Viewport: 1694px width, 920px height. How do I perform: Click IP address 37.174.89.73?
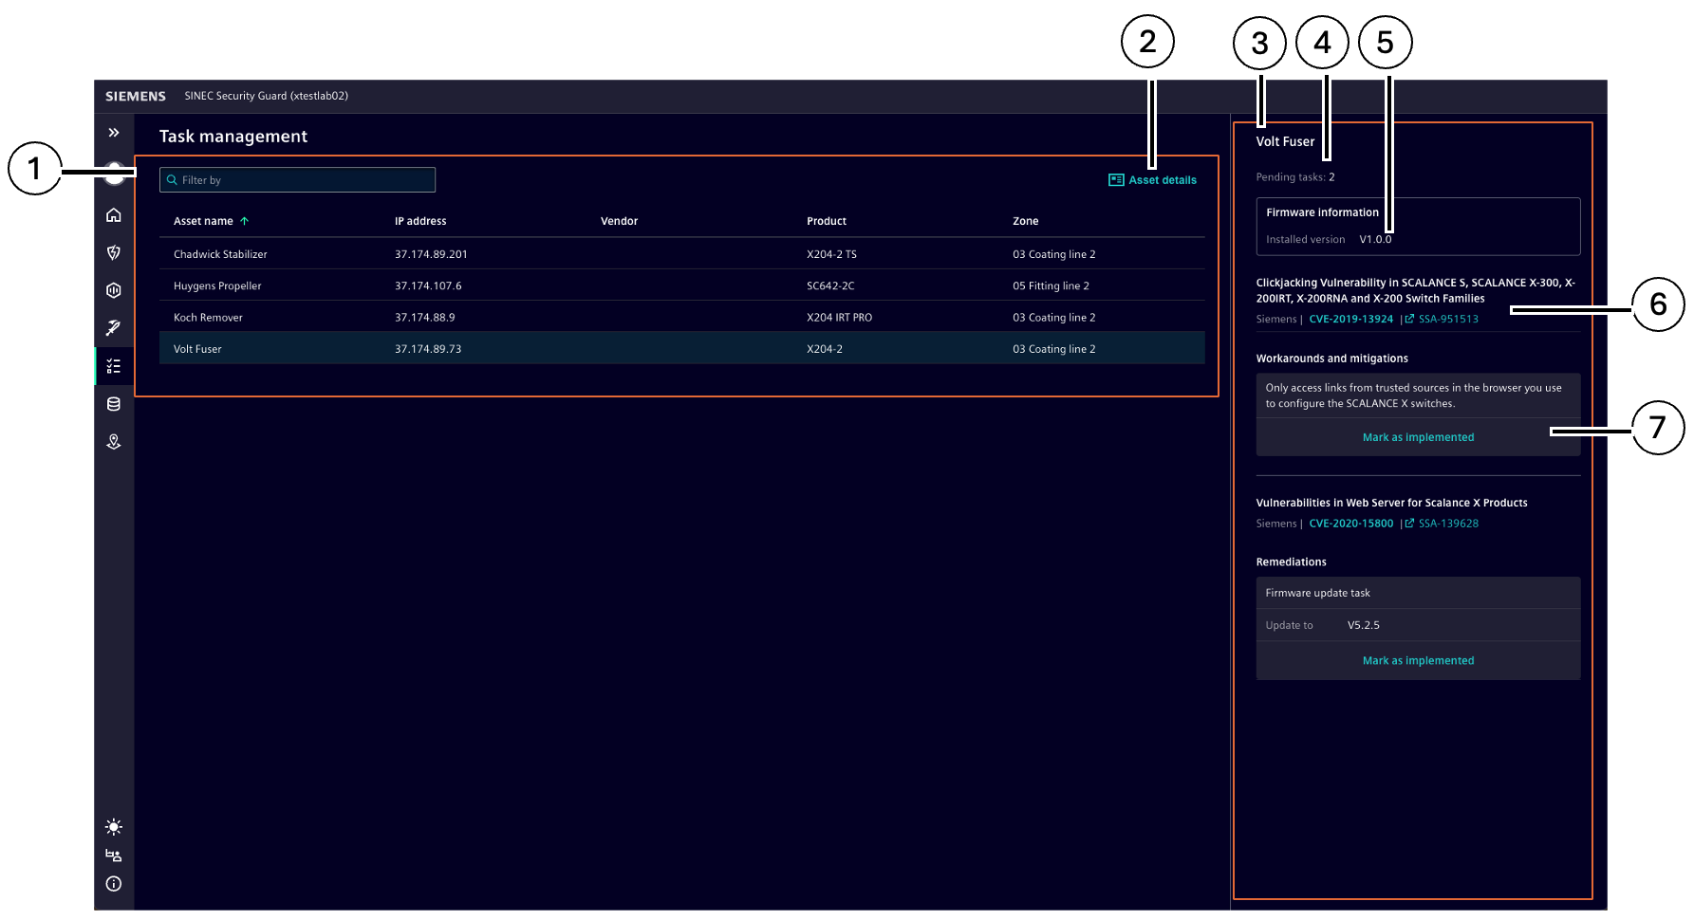(x=428, y=349)
